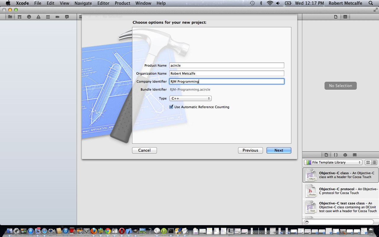This screenshot has height=237, width=379.
Task: Open the Breakpoint navigator icon
Action: (57, 17)
